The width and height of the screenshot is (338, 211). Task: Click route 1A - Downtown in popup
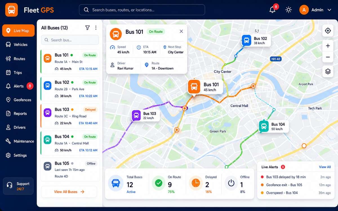pyautogui.click(x=163, y=68)
